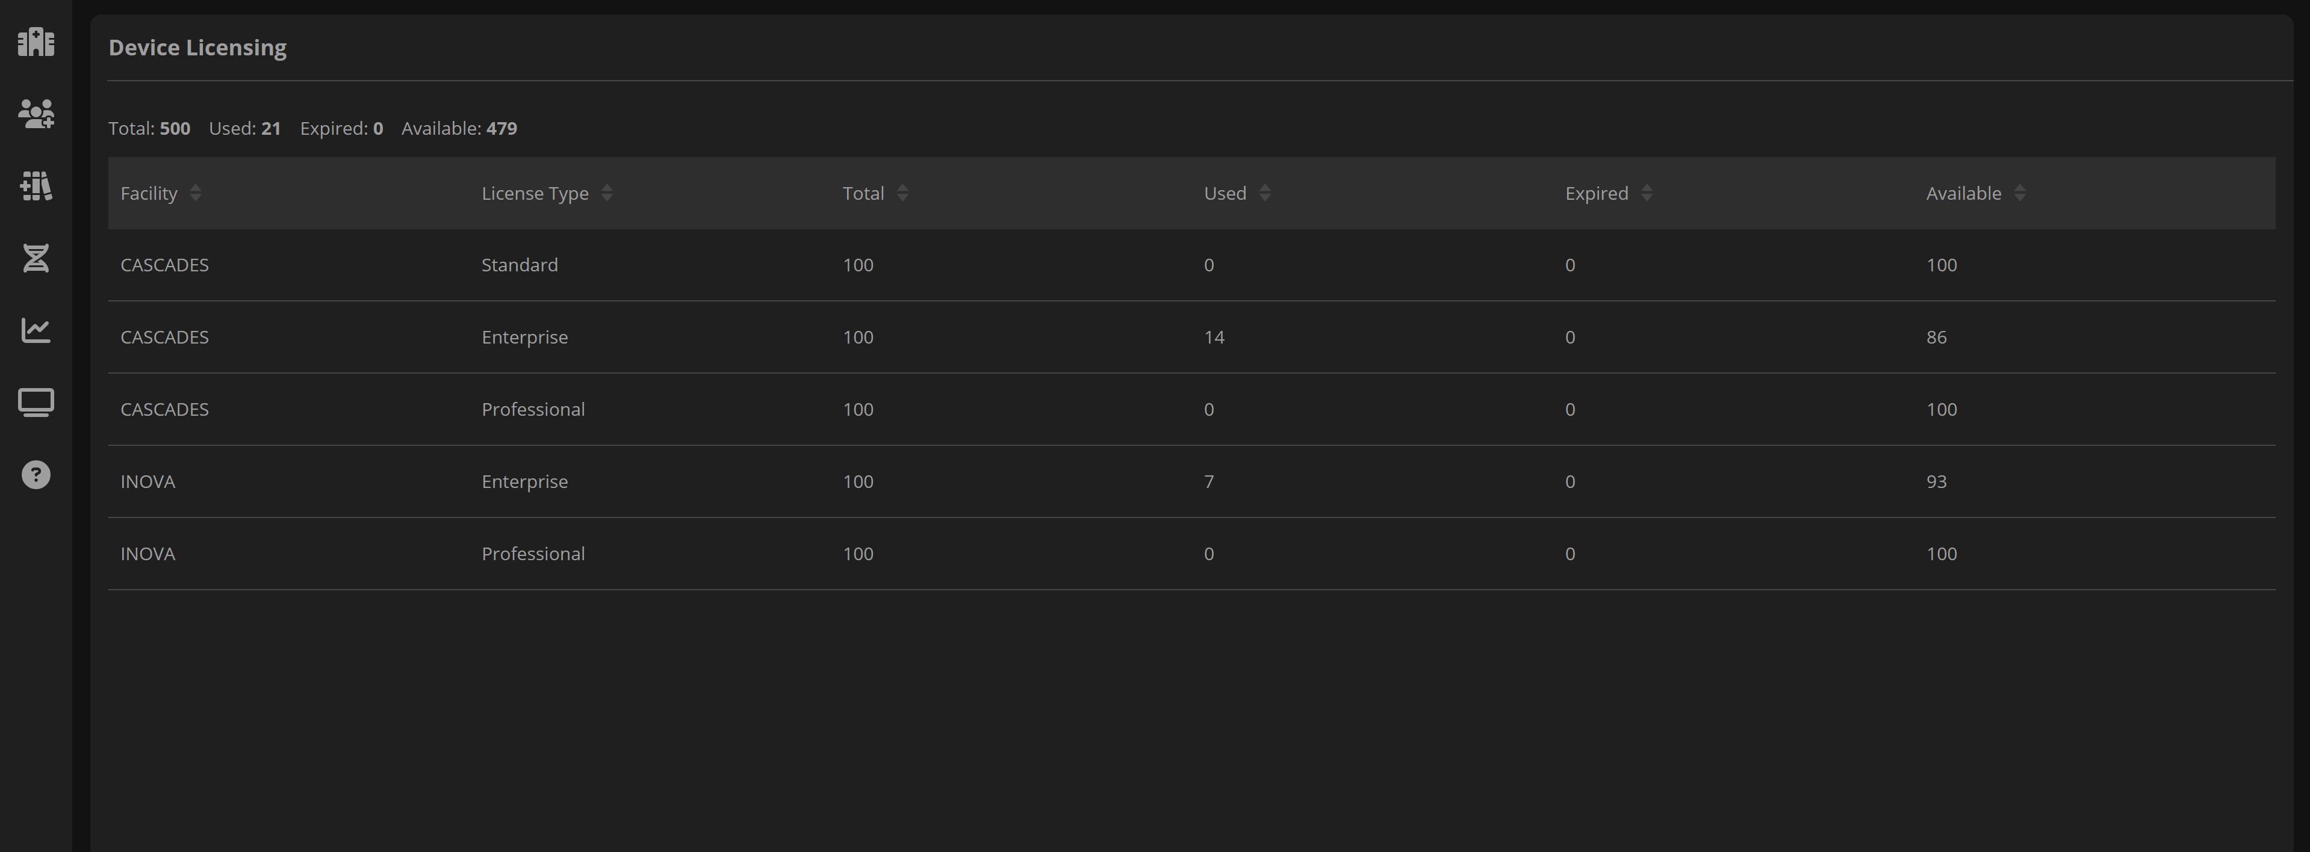Click the Device Licensing heading
This screenshot has height=852, width=2310.
coord(197,48)
